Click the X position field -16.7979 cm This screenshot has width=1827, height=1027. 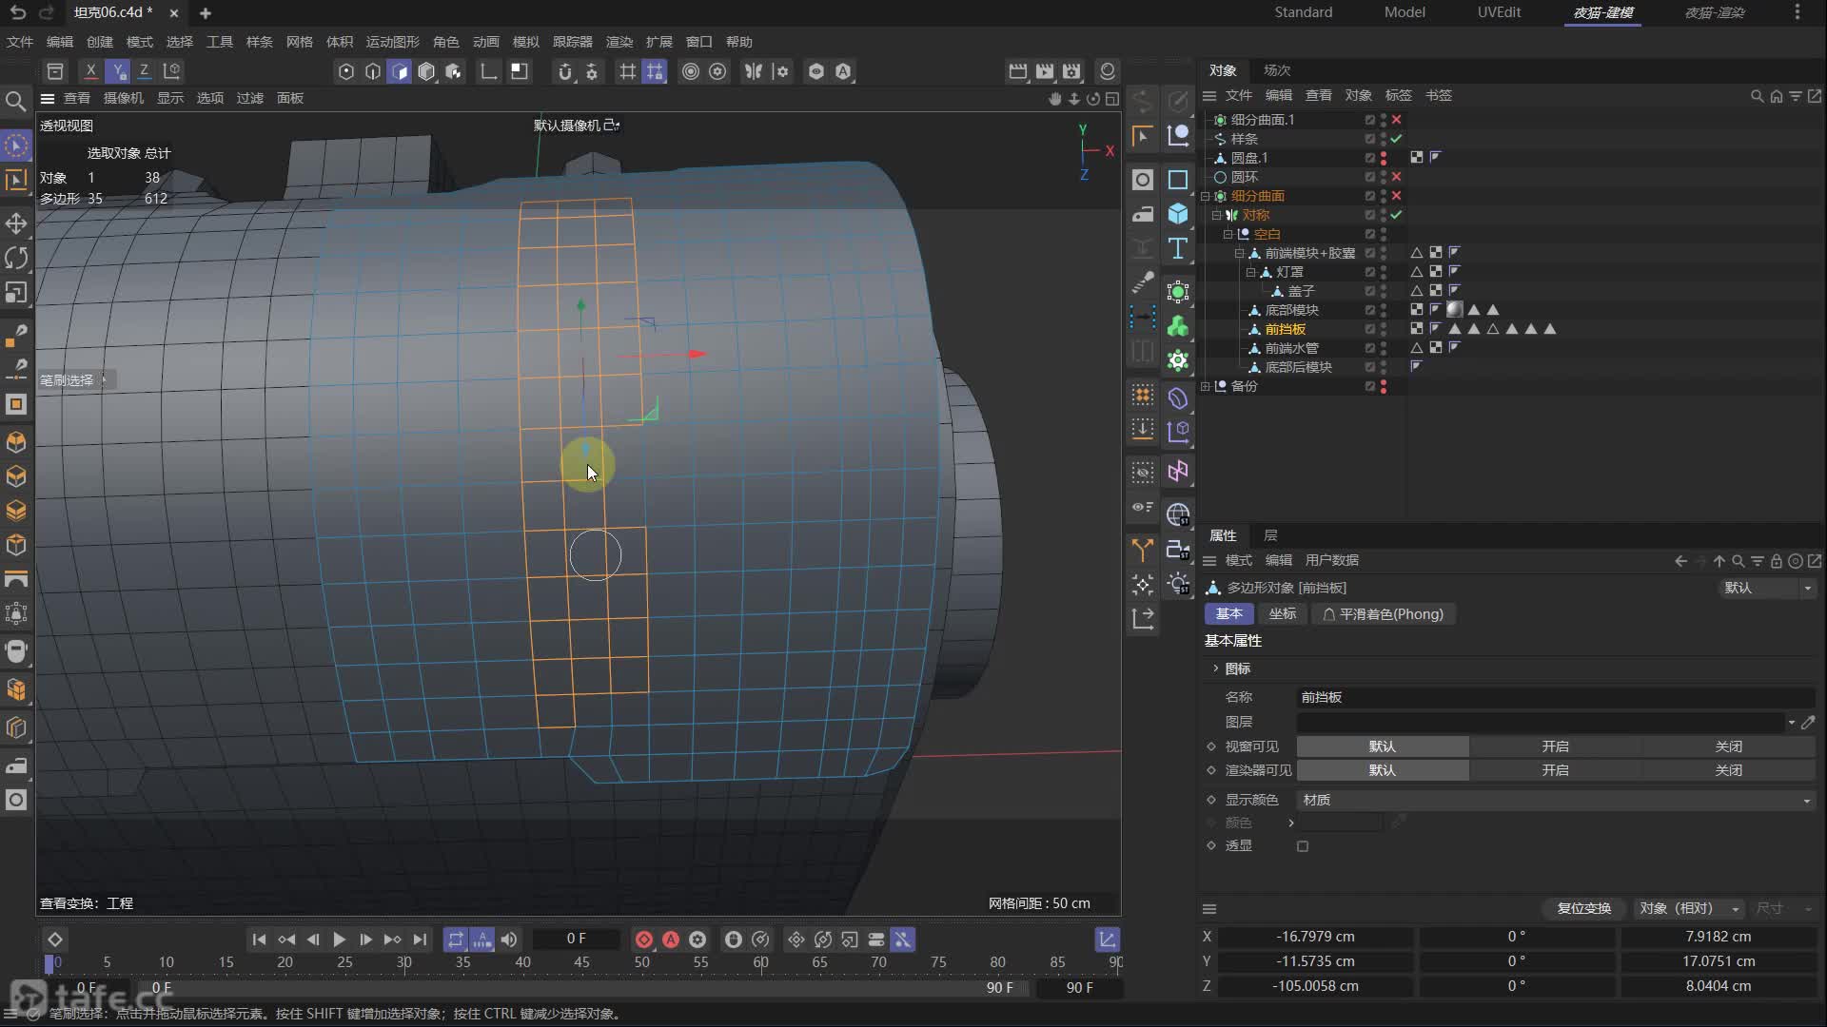point(1315,937)
